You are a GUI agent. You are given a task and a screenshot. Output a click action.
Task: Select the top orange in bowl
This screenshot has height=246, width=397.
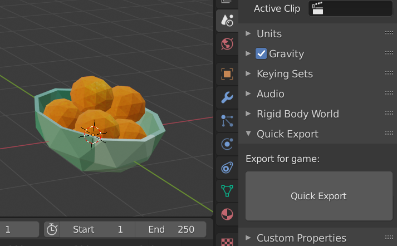[x=92, y=93]
